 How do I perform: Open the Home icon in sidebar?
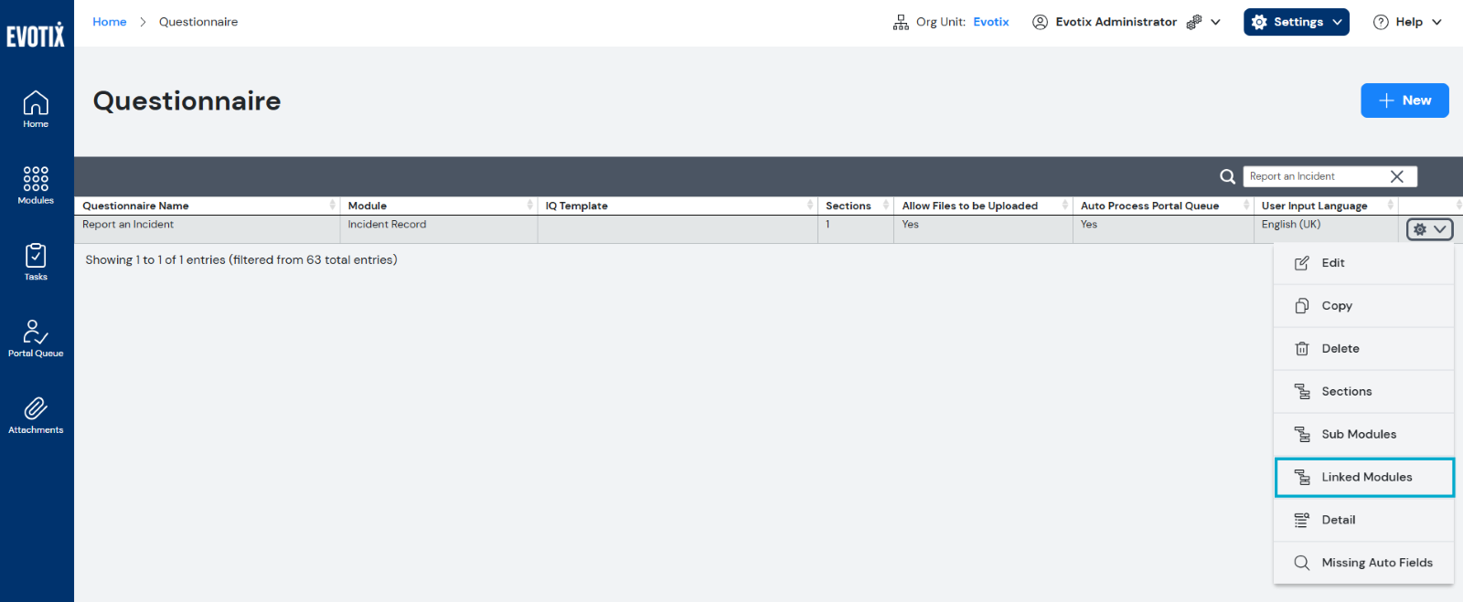[36, 109]
